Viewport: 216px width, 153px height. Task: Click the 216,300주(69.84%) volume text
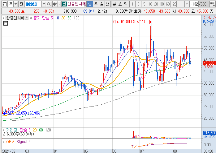19,134
